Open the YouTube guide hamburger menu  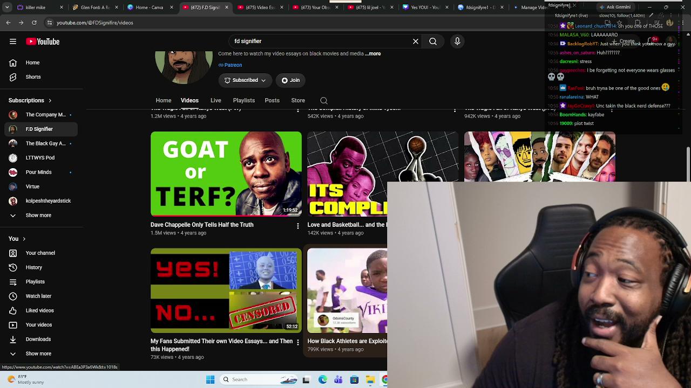13,41
